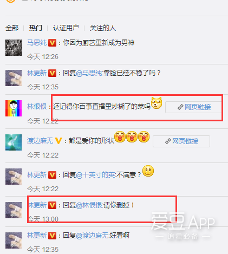
Task: Click the yellow V badge beside 渡边麻无
Action: coord(58,141)
